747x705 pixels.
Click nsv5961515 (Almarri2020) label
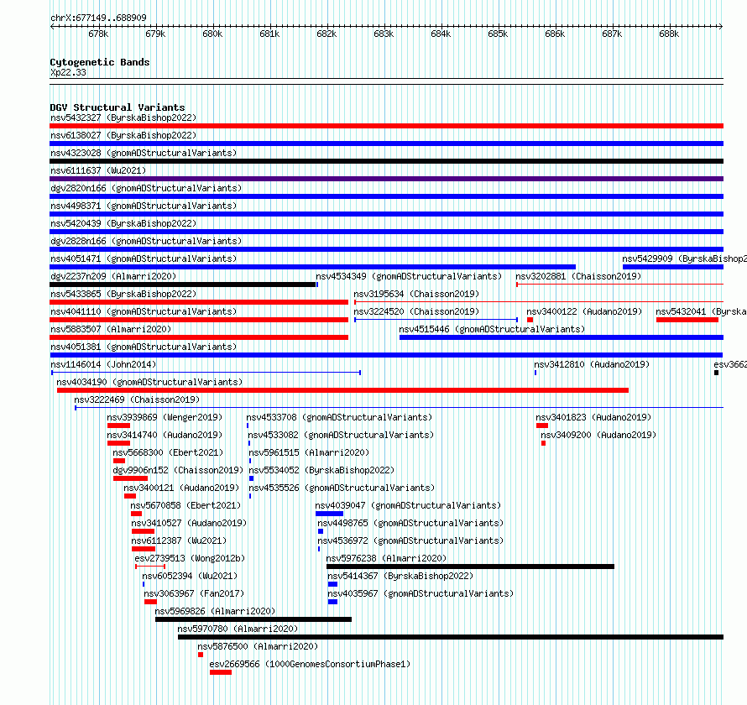tap(309, 452)
